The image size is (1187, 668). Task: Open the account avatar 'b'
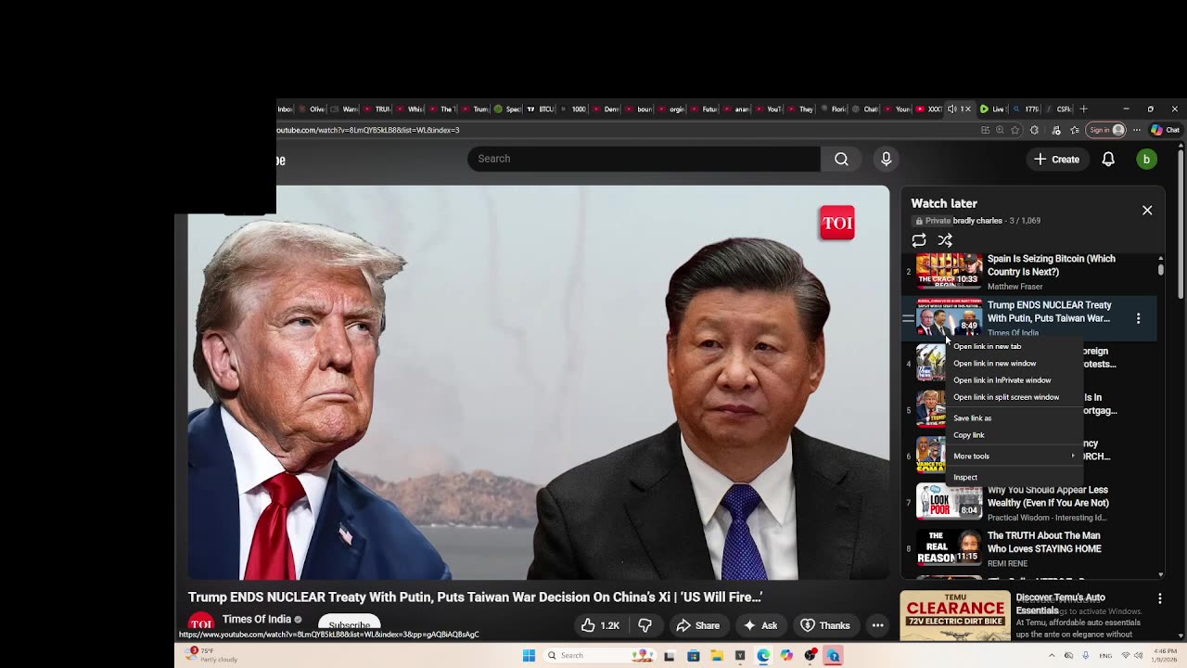[1146, 160]
